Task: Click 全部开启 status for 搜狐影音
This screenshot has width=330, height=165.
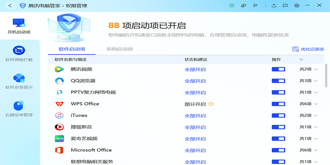Action: [195, 127]
